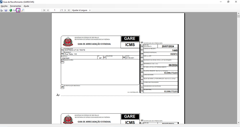
Task: Restore the window size
Action: click(x=228, y=2)
